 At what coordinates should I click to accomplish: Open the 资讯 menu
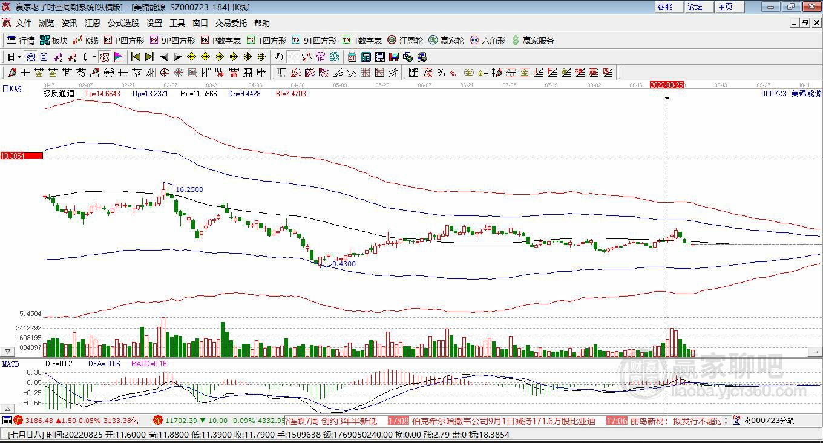(70, 23)
